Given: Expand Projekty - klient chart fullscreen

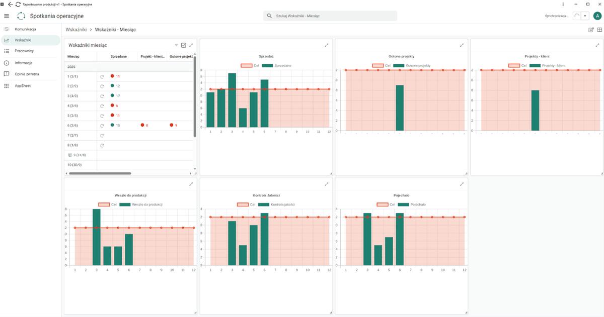Looking at the screenshot, I should [x=597, y=45].
